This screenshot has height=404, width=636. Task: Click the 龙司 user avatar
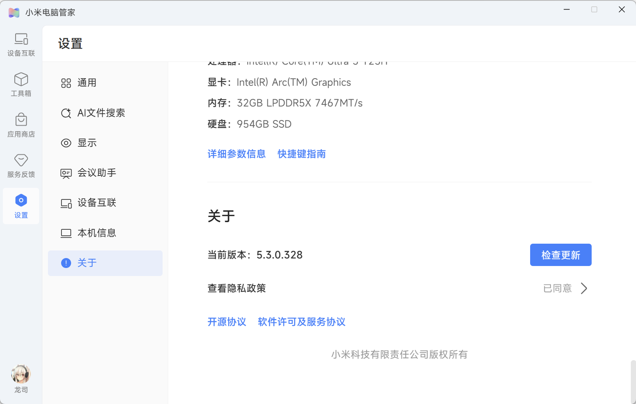pos(21,374)
